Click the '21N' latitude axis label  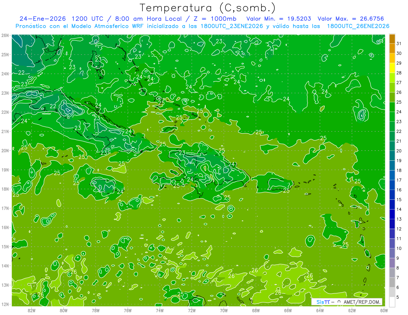pos(5,132)
